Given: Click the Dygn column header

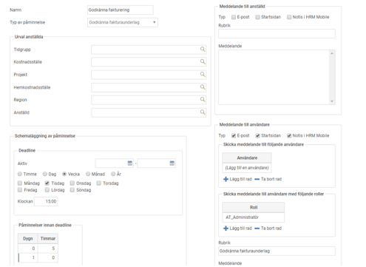Looking at the screenshot, I should (27, 238).
